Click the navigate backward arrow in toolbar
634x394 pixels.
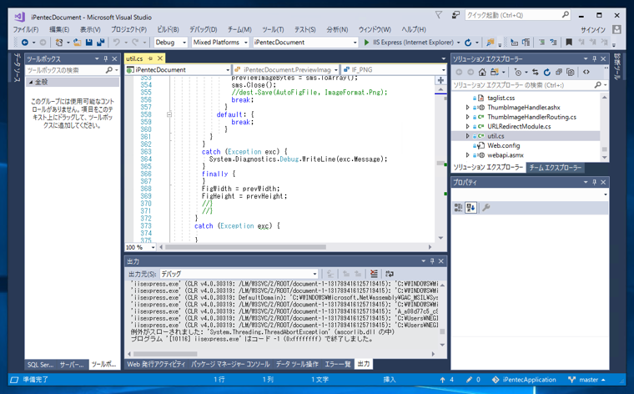point(25,42)
